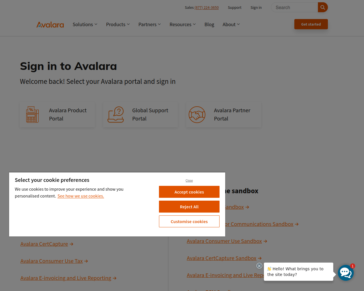Expand the Solutions dropdown menu
The image size is (364, 291).
[85, 24]
